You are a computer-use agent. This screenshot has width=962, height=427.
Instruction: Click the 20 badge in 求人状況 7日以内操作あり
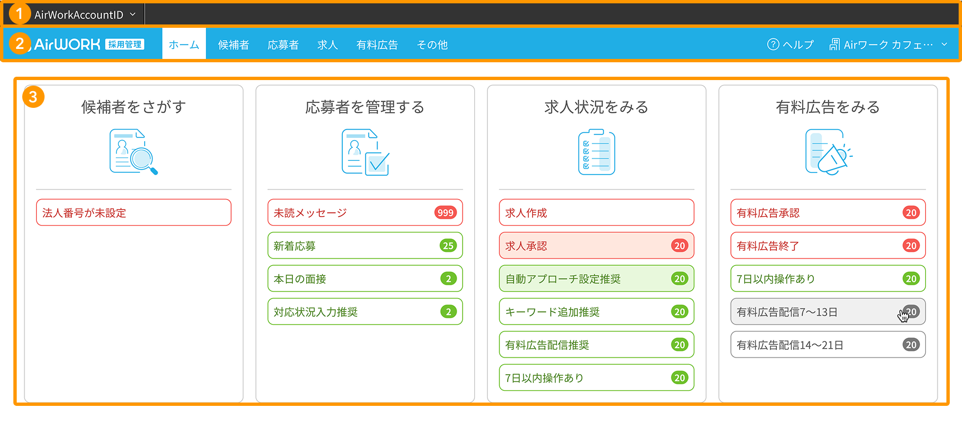(x=680, y=378)
